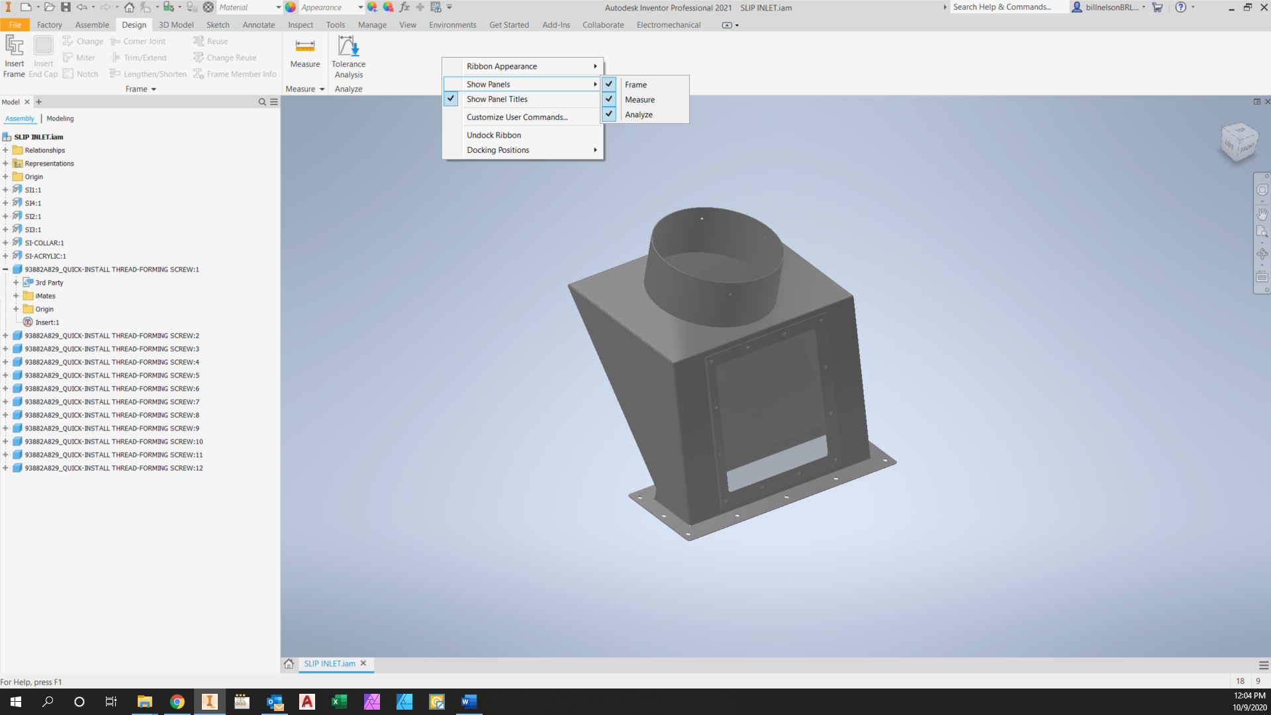Click the fx parameters icon

coord(404,7)
